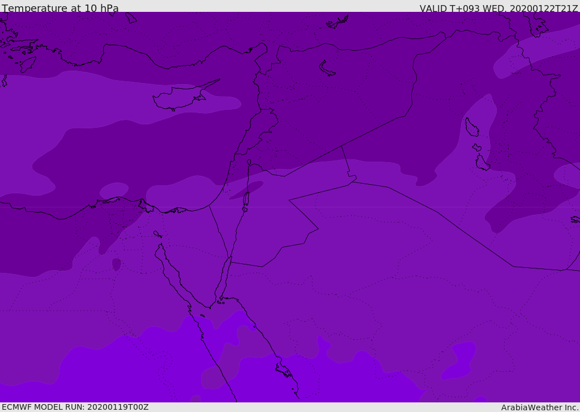Viewport: 580px width, 412px height.
Task: Click the 'ArabiaWeather Inc.' credit text
Action: 540,407
